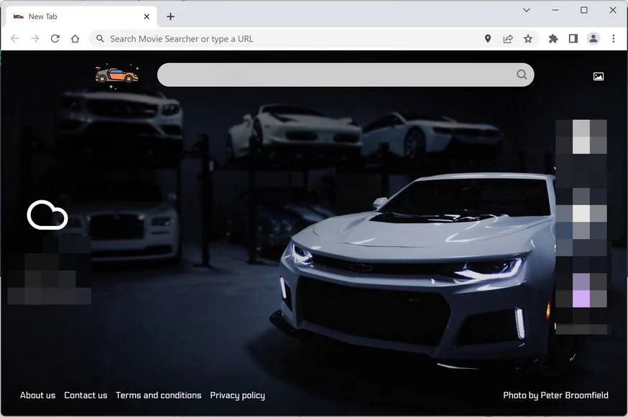This screenshot has width=628, height=417.
Task: Open the location permission pin icon
Action: (487, 39)
